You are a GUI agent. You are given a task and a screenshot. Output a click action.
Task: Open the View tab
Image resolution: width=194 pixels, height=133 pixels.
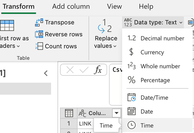click(x=115, y=6)
